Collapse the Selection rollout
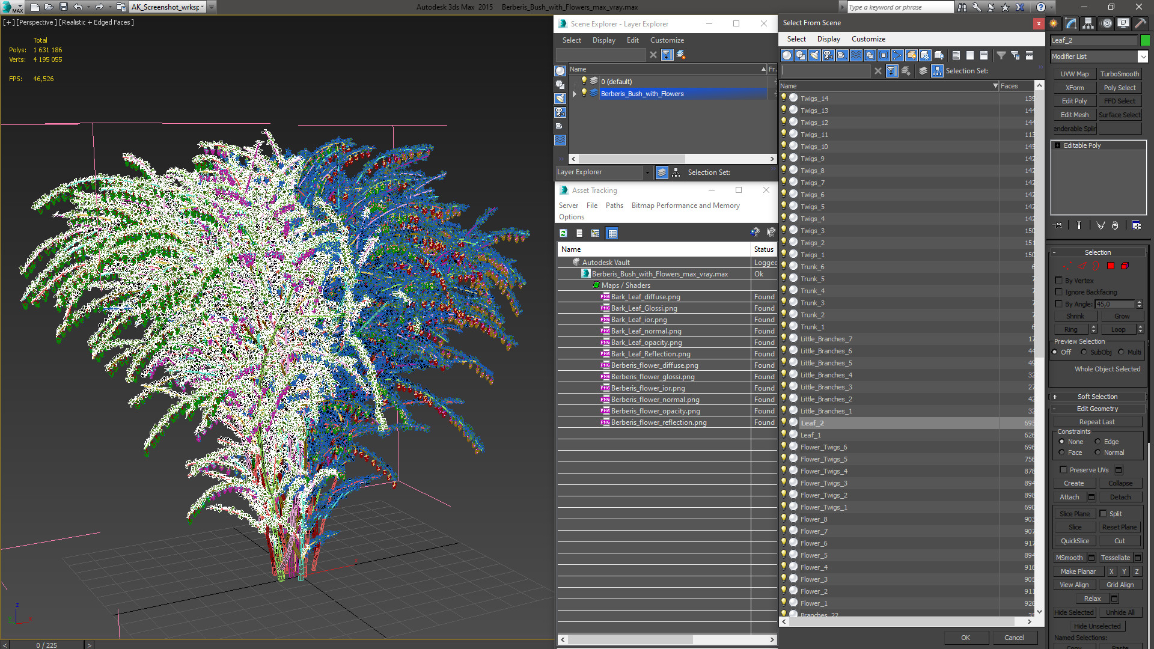This screenshot has width=1154, height=649. point(1098,252)
